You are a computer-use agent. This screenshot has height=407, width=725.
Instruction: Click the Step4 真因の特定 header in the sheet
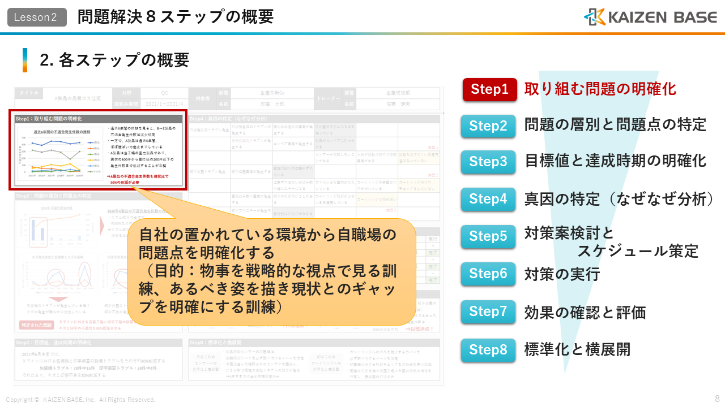(x=314, y=119)
